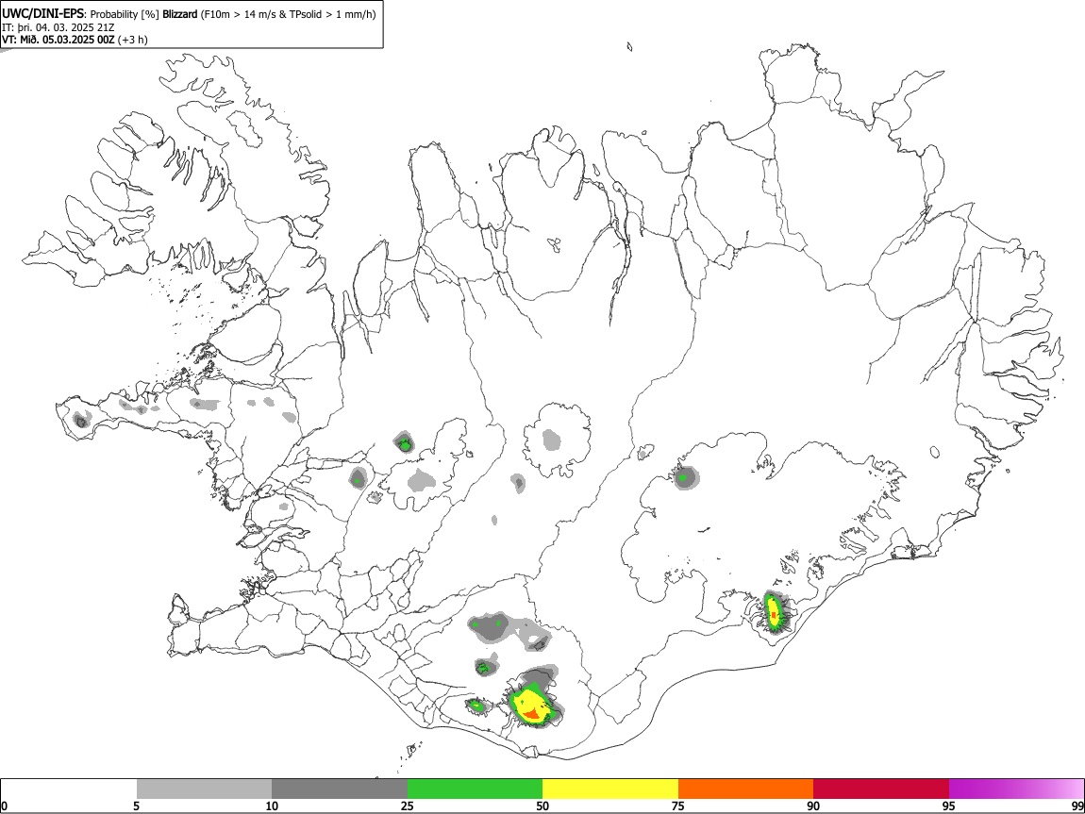Click the magenta 95-99% legend swatch
This screenshot has height=814, width=1085.
[x=1016, y=789]
